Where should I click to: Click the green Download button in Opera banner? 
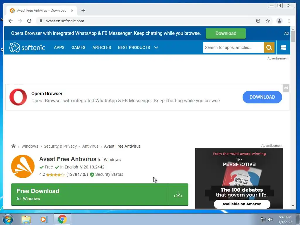[x=226, y=33]
